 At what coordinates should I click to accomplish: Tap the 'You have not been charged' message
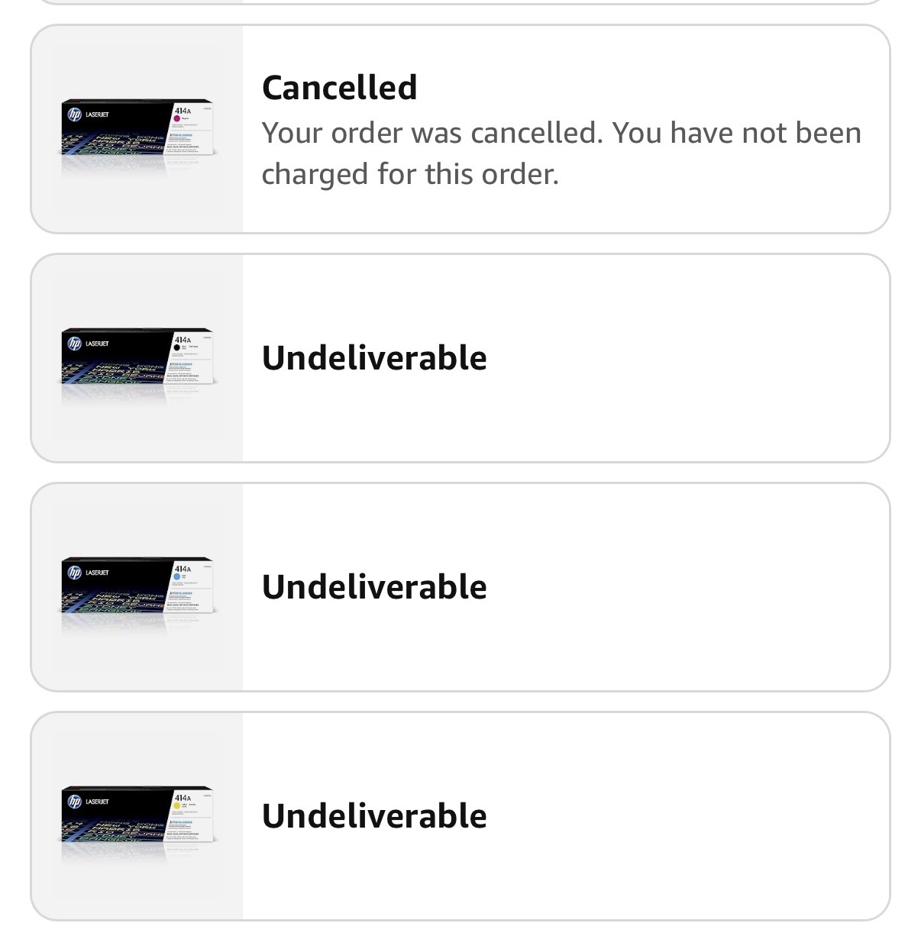pyautogui.click(x=561, y=153)
